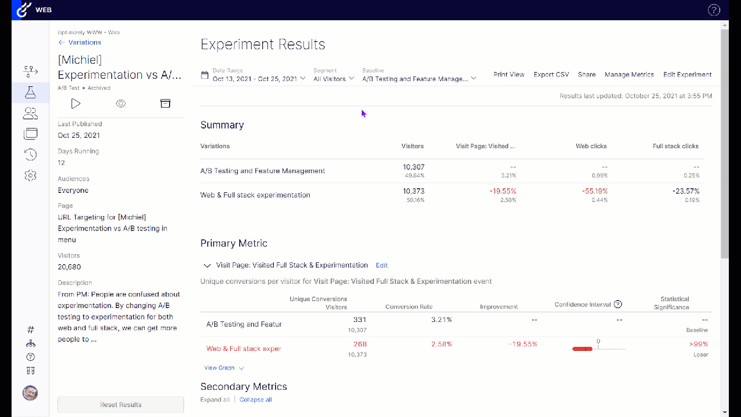Image resolution: width=741 pixels, height=417 pixels.
Task: Click the hierarchy tree icon in sidebar
Action: [x=31, y=343]
